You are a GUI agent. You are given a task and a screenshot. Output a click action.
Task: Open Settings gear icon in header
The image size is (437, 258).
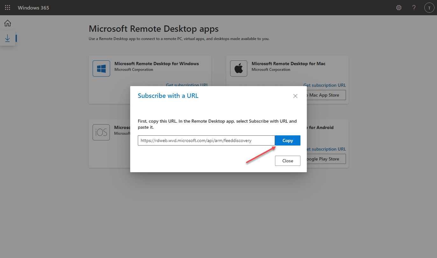(x=399, y=8)
